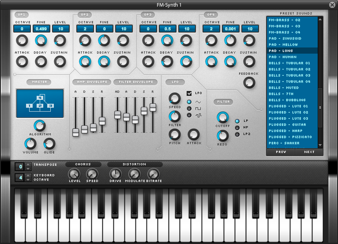Click the Amp Envelope R slider handle
The height and width of the screenshot is (244, 338).
point(102,121)
